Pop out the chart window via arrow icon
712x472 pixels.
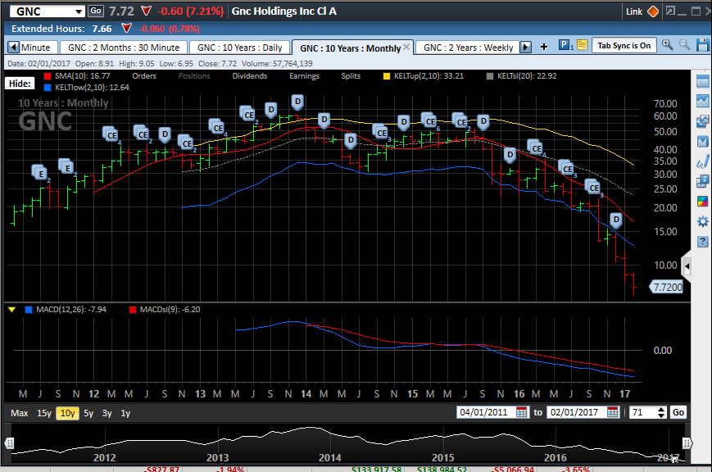tap(670, 11)
